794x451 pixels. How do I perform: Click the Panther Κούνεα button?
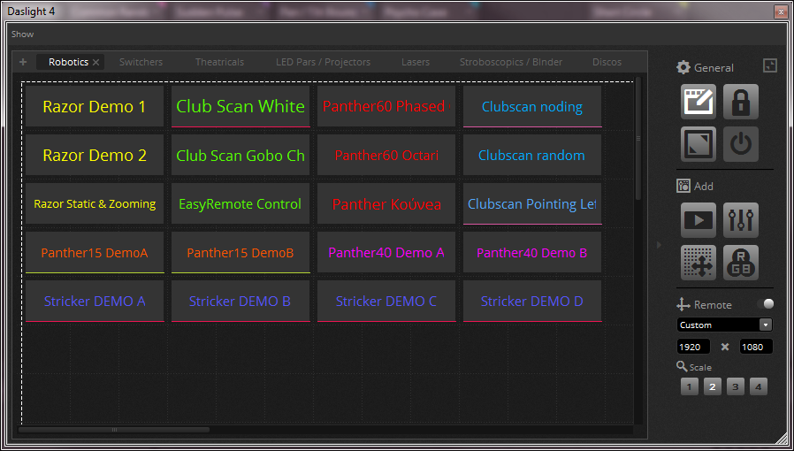pos(386,203)
